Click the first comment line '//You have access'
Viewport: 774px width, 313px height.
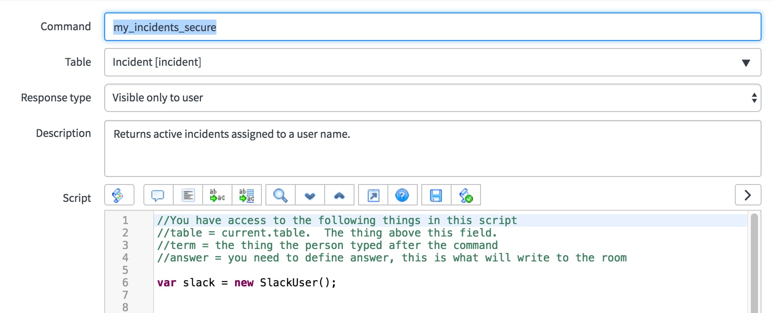tap(337, 221)
